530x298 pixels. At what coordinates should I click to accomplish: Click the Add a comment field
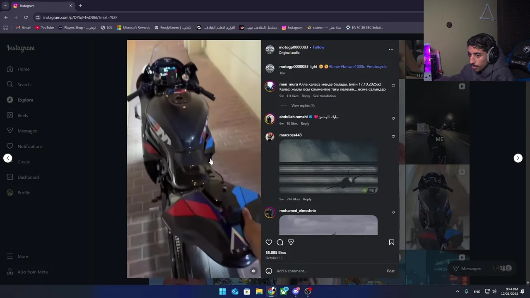(329, 271)
